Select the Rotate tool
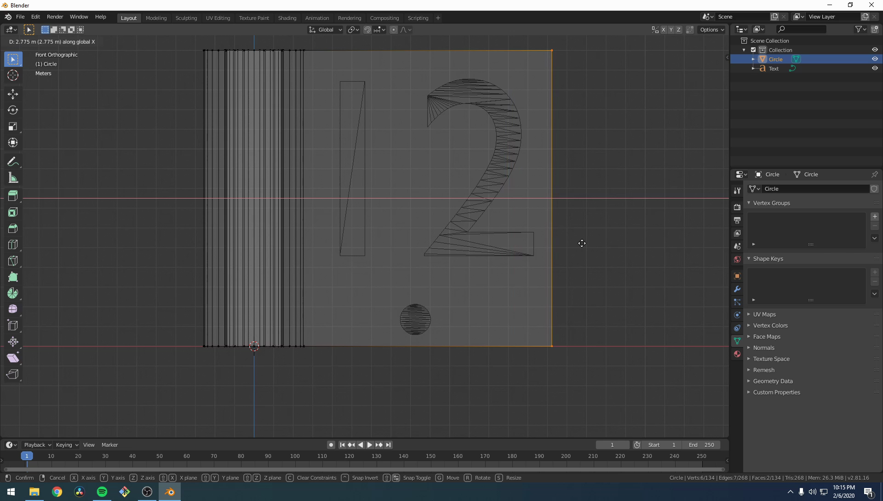883x501 pixels. [13, 110]
